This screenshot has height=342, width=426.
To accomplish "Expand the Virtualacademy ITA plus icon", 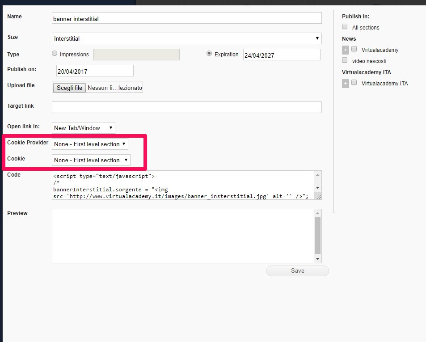I will (x=345, y=84).
